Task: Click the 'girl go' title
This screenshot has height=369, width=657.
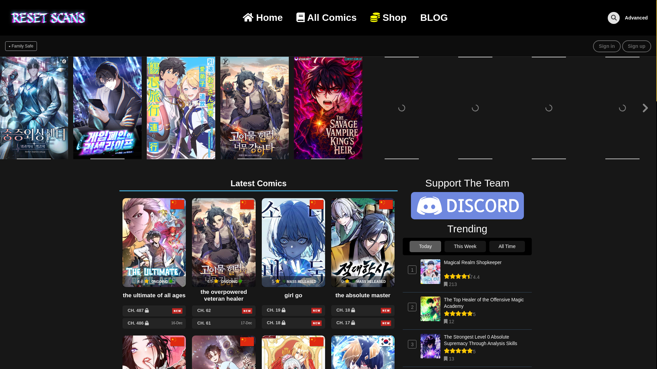Action: [x=293, y=295]
